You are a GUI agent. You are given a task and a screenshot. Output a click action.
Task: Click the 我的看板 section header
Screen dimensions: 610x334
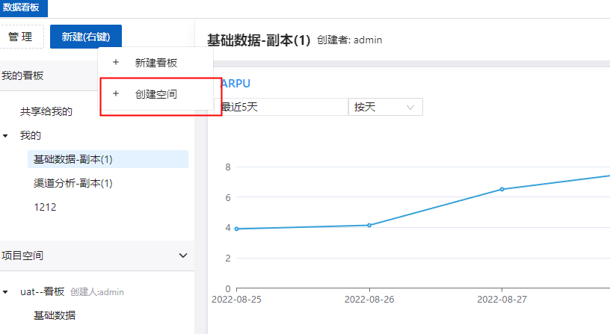(22, 75)
